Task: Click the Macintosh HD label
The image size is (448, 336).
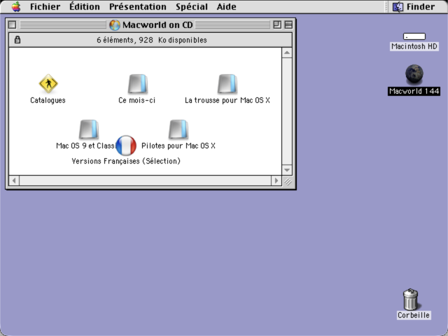Action: [x=414, y=46]
